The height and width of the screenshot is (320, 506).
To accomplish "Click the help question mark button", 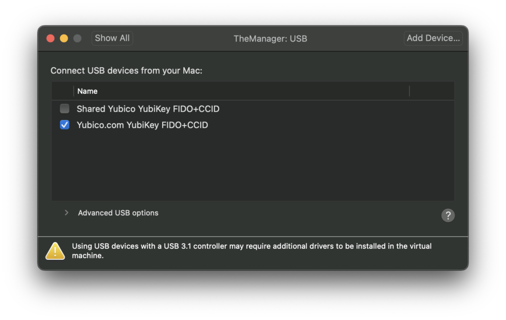I will click(448, 215).
